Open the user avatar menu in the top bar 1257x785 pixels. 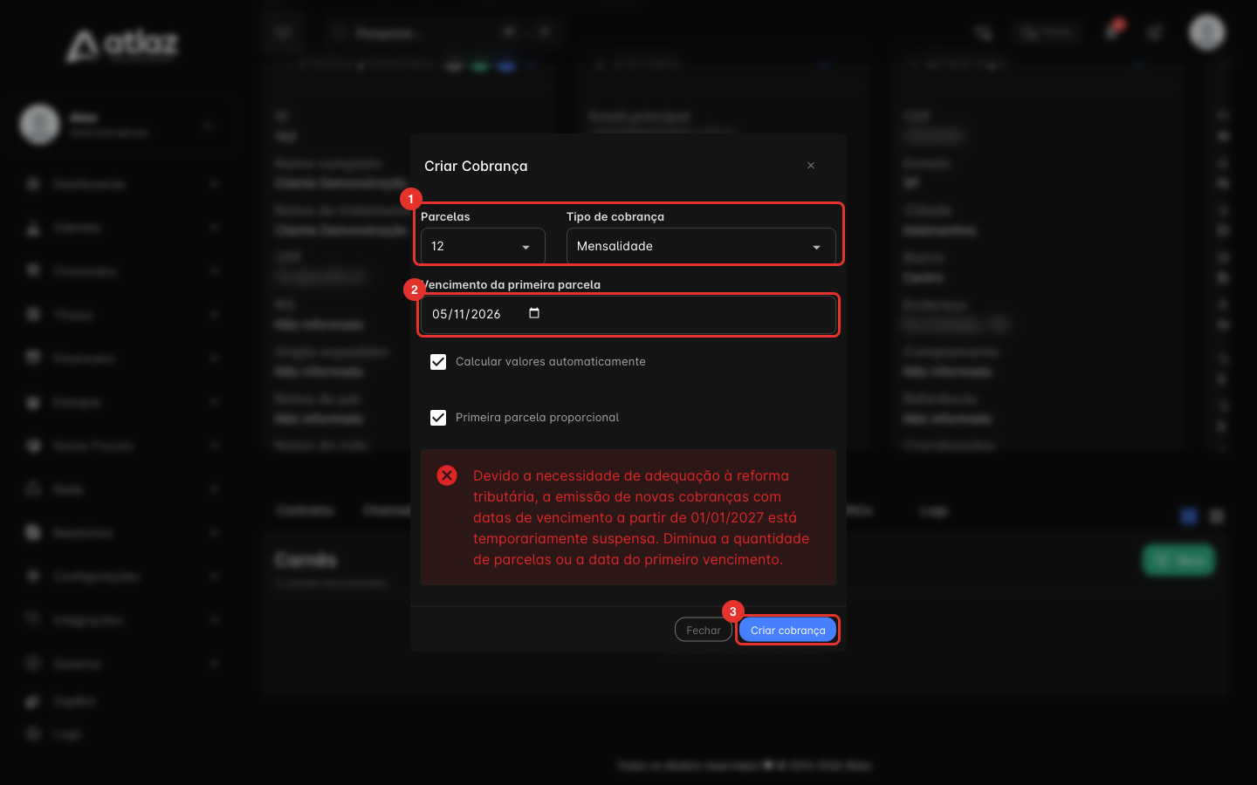pyautogui.click(x=1207, y=32)
